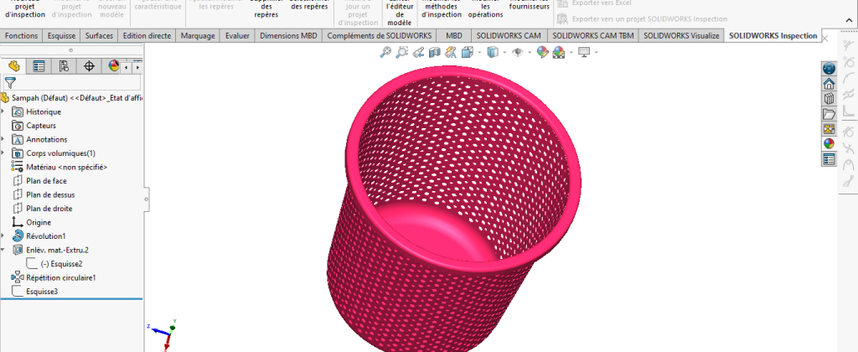Click the feature tree filter funnel icon
Image resolution: width=858 pixels, height=352 pixels.
[10, 83]
